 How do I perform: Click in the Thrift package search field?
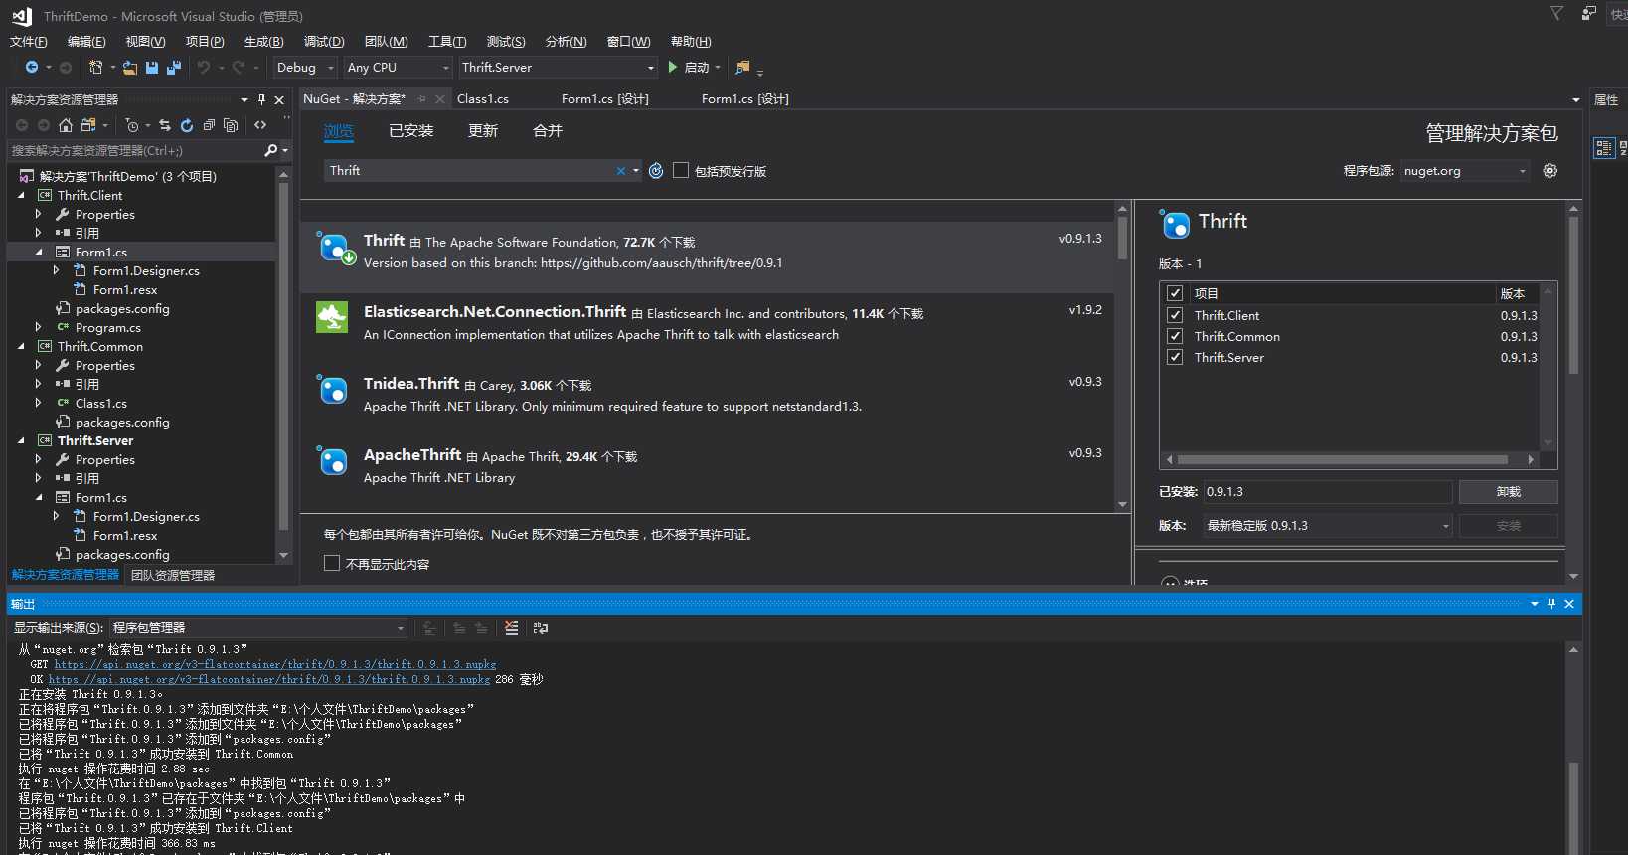tap(469, 171)
